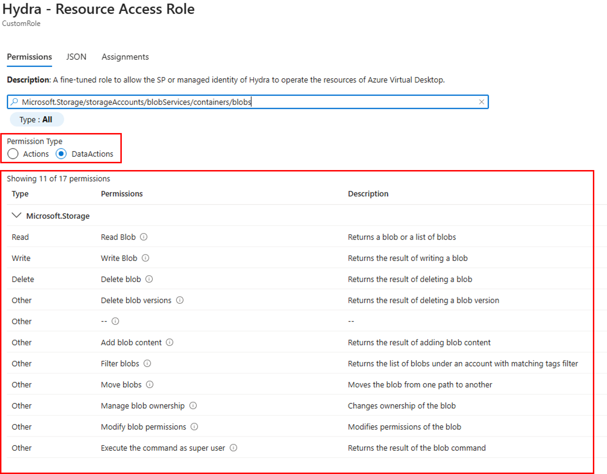Select the Read Blob permission entry
This screenshot has width=607, height=474.
pos(118,237)
